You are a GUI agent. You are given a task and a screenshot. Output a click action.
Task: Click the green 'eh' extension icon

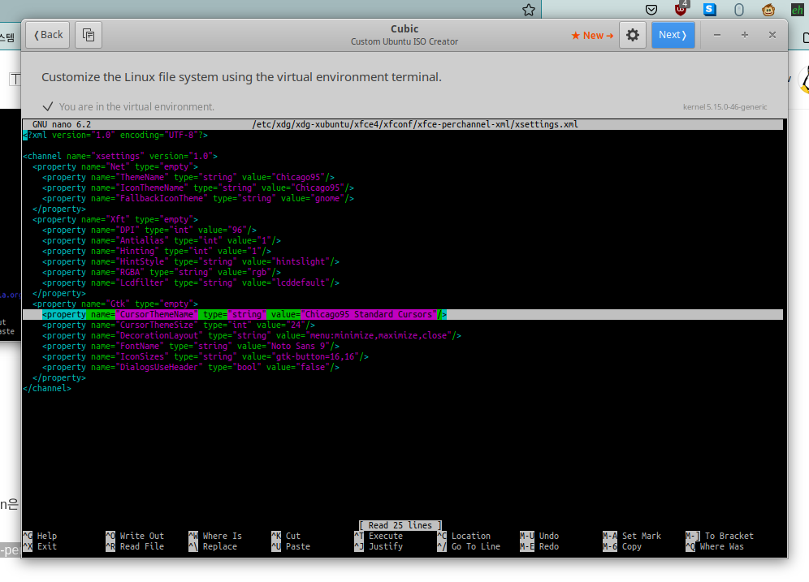point(797,10)
